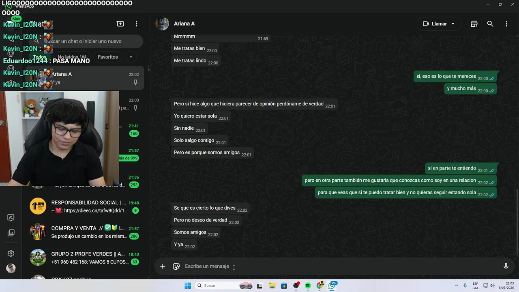Screen dimensions: 519x292
Task: Click the video call icon next to Llamar
Action: pyautogui.click(x=426, y=24)
